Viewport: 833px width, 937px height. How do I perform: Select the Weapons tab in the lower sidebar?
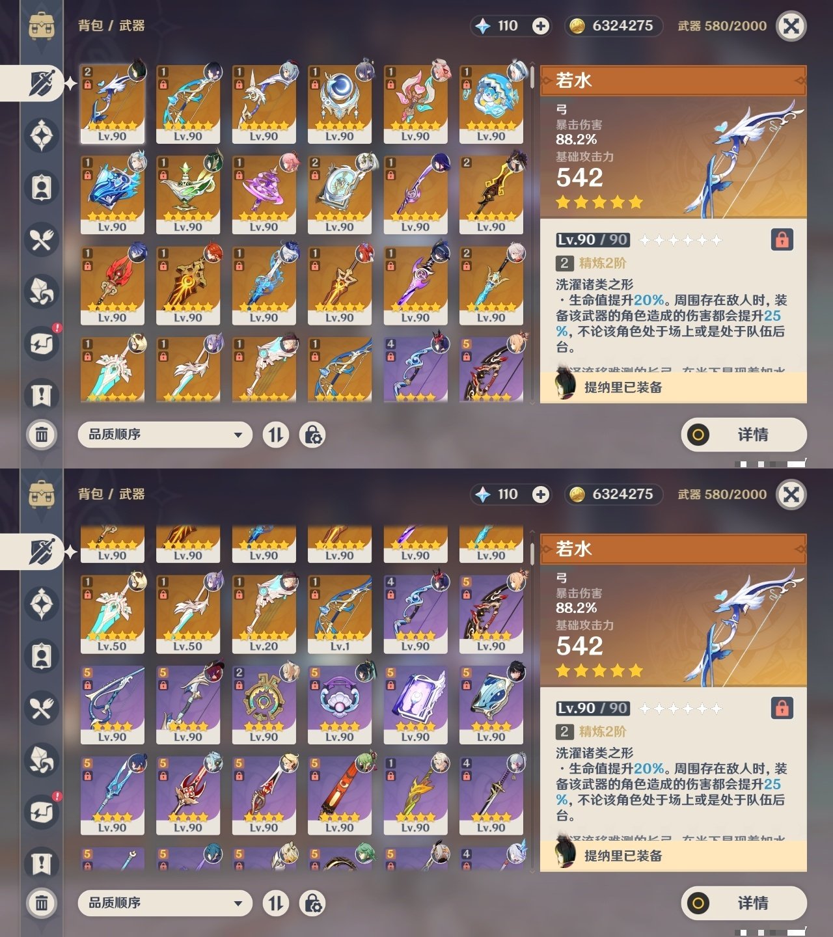(x=40, y=552)
